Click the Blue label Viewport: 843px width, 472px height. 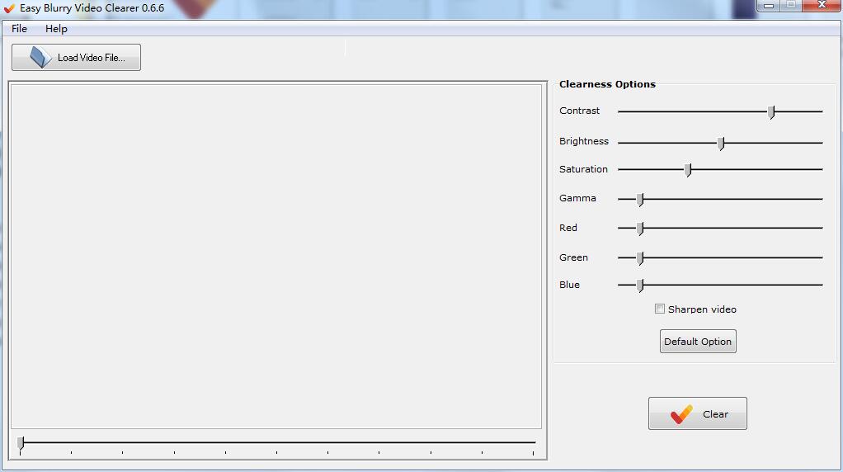coord(569,285)
